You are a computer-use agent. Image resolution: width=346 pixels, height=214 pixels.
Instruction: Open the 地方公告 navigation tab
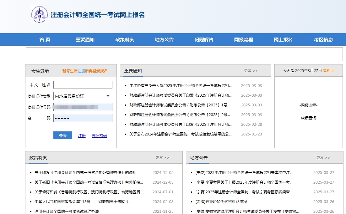tap(165, 39)
